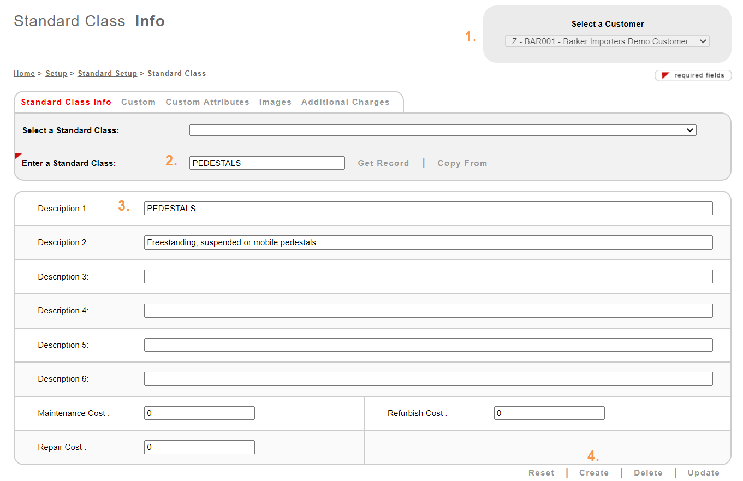Viewport: 743px width, 481px height.
Task: Select the Refurbish Cost input field
Action: [549, 413]
